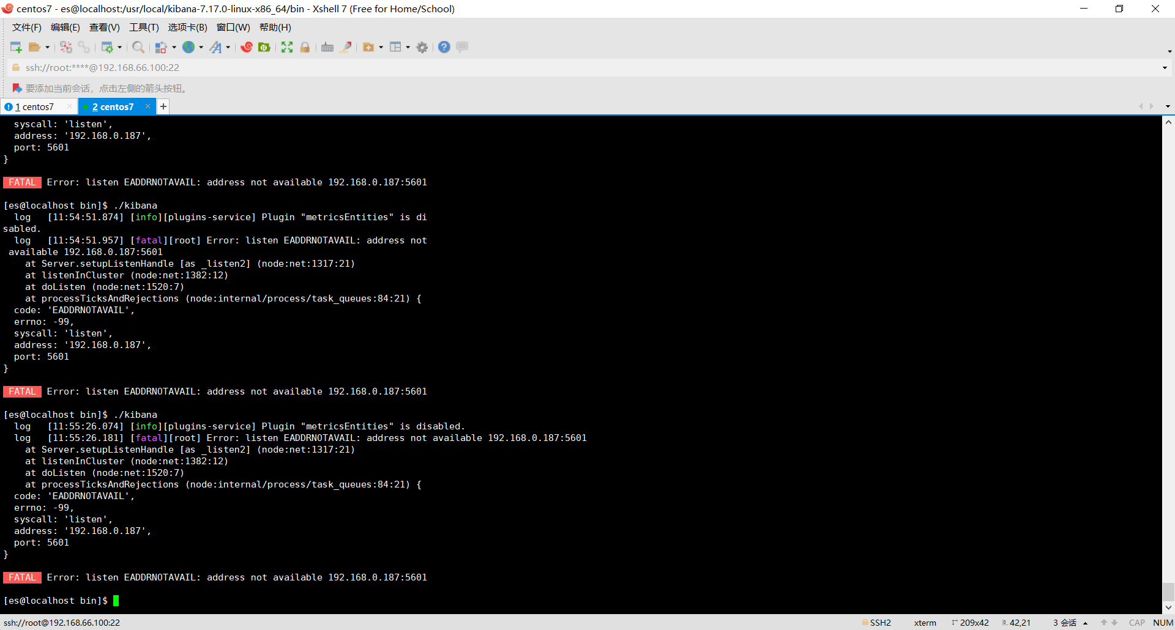
Task: Launch Xftp via the green icon
Action: tap(264, 47)
